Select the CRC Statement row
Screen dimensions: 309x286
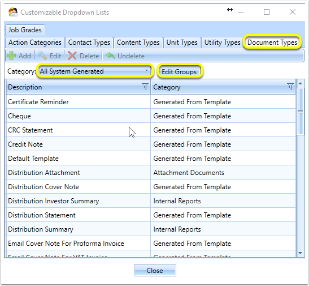coord(151,130)
